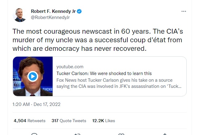
Task: Click the blue verified badge
Action: [79, 11]
